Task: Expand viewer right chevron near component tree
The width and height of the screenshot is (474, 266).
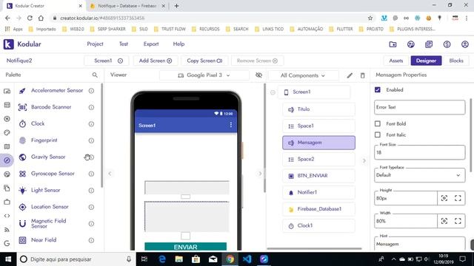Action: (260, 174)
